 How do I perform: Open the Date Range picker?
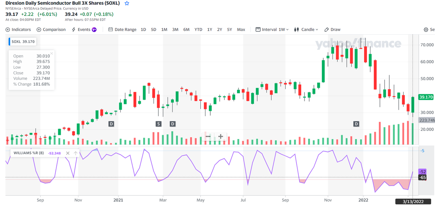pyautogui.click(x=123, y=30)
